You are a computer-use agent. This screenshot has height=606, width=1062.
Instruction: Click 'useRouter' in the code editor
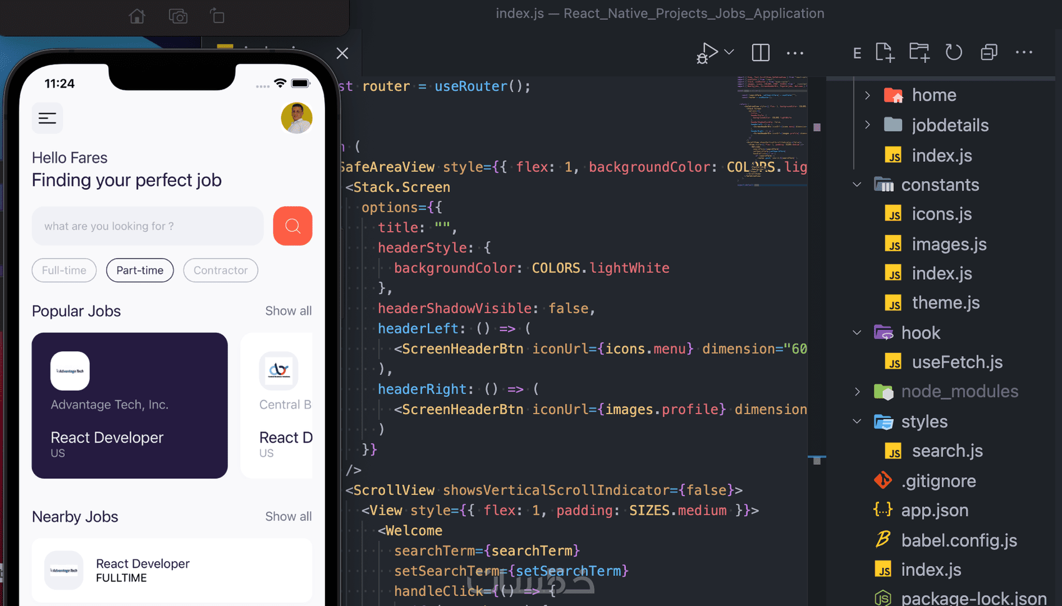[x=471, y=86]
